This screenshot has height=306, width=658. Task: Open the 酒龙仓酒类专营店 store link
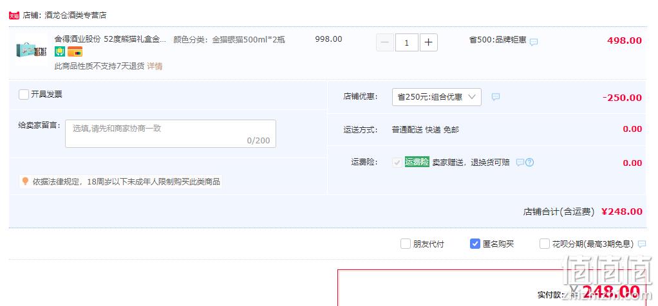pyautogui.click(x=75, y=15)
